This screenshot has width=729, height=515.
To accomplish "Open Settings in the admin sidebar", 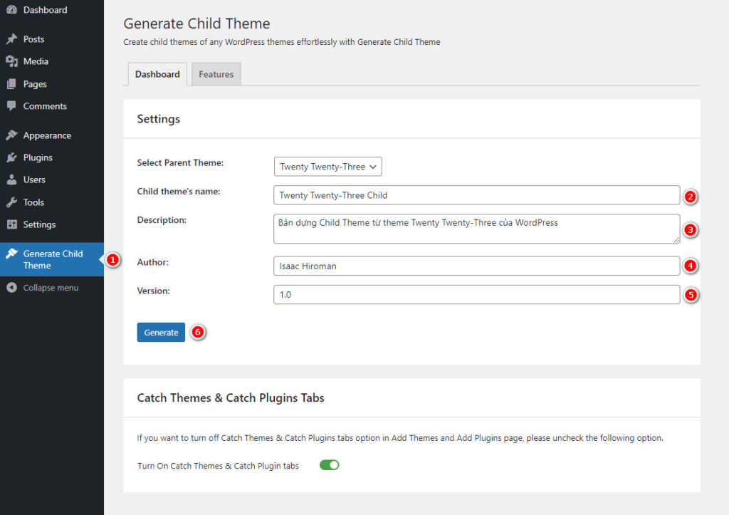I will 52,224.
